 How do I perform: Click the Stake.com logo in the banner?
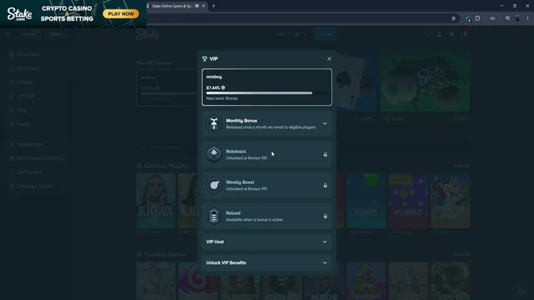click(x=20, y=14)
